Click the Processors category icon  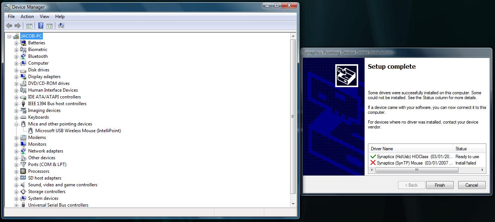tap(23, 171)
